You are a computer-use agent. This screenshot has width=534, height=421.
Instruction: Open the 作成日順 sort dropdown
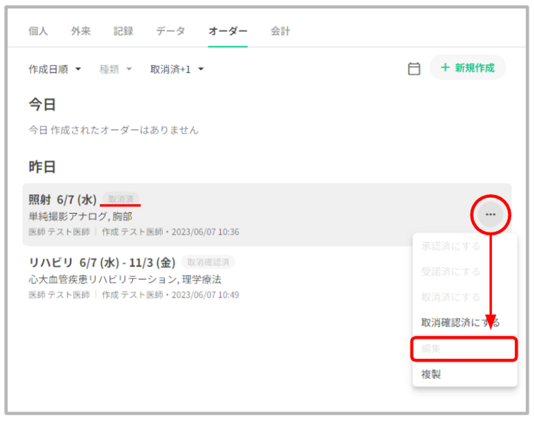[55, 69]
